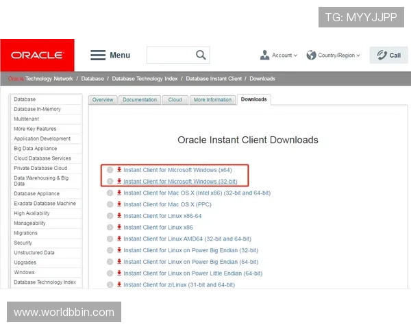Open the hamburger Menu icon

[98, 56]
